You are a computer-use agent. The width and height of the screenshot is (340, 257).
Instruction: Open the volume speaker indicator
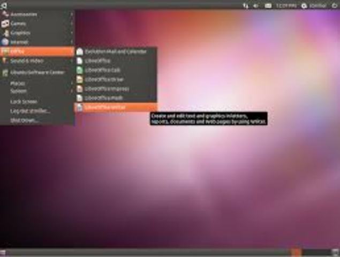click(x=256, y=6)
